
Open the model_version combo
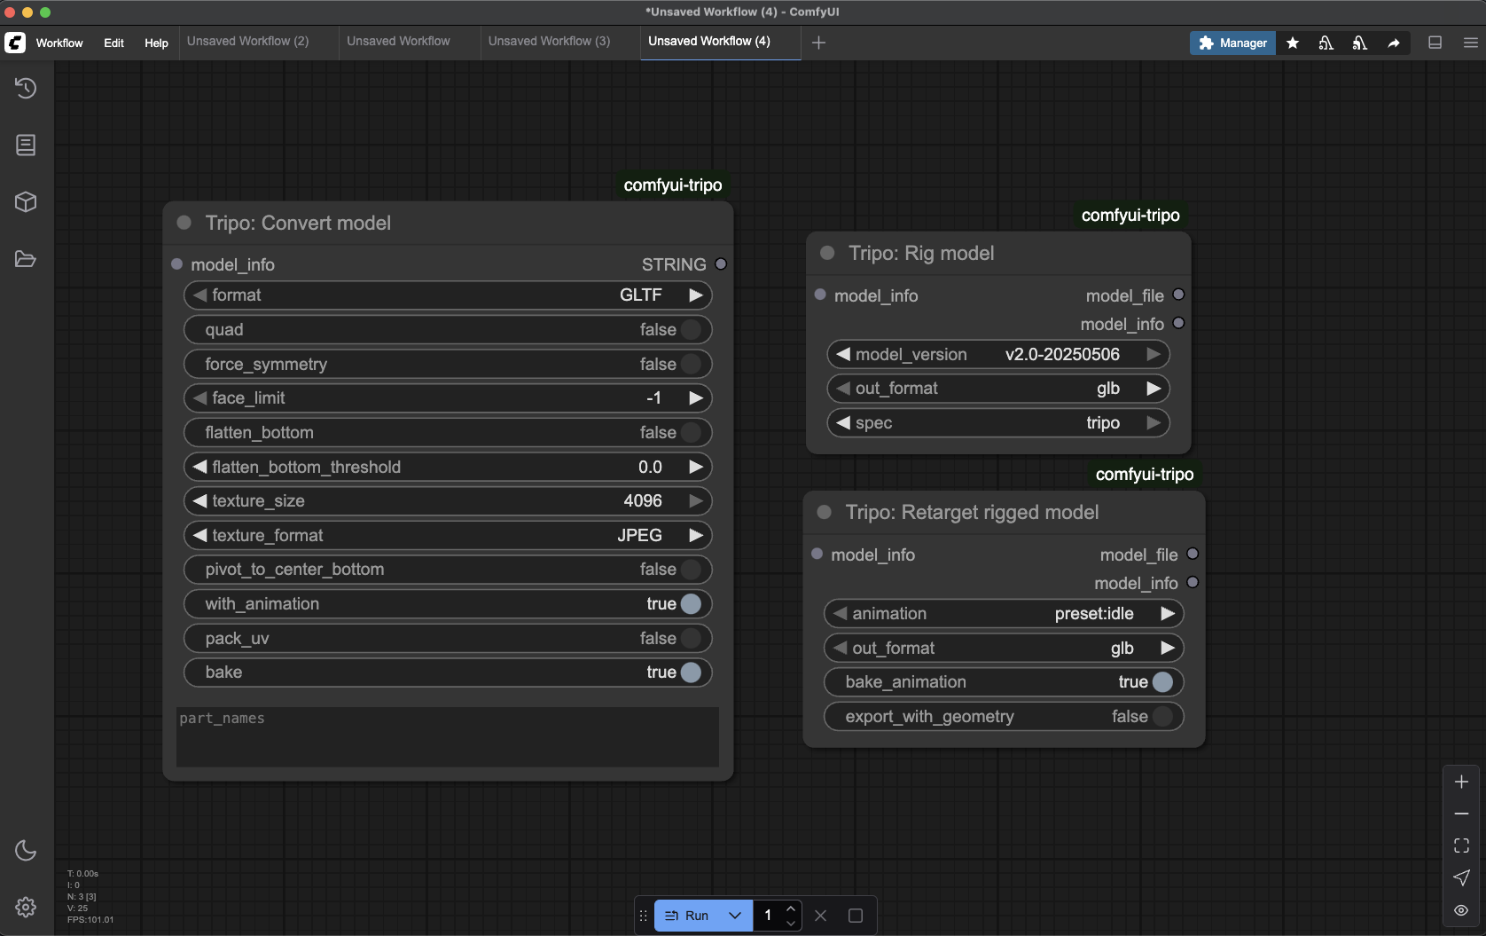tap(998, 354)
